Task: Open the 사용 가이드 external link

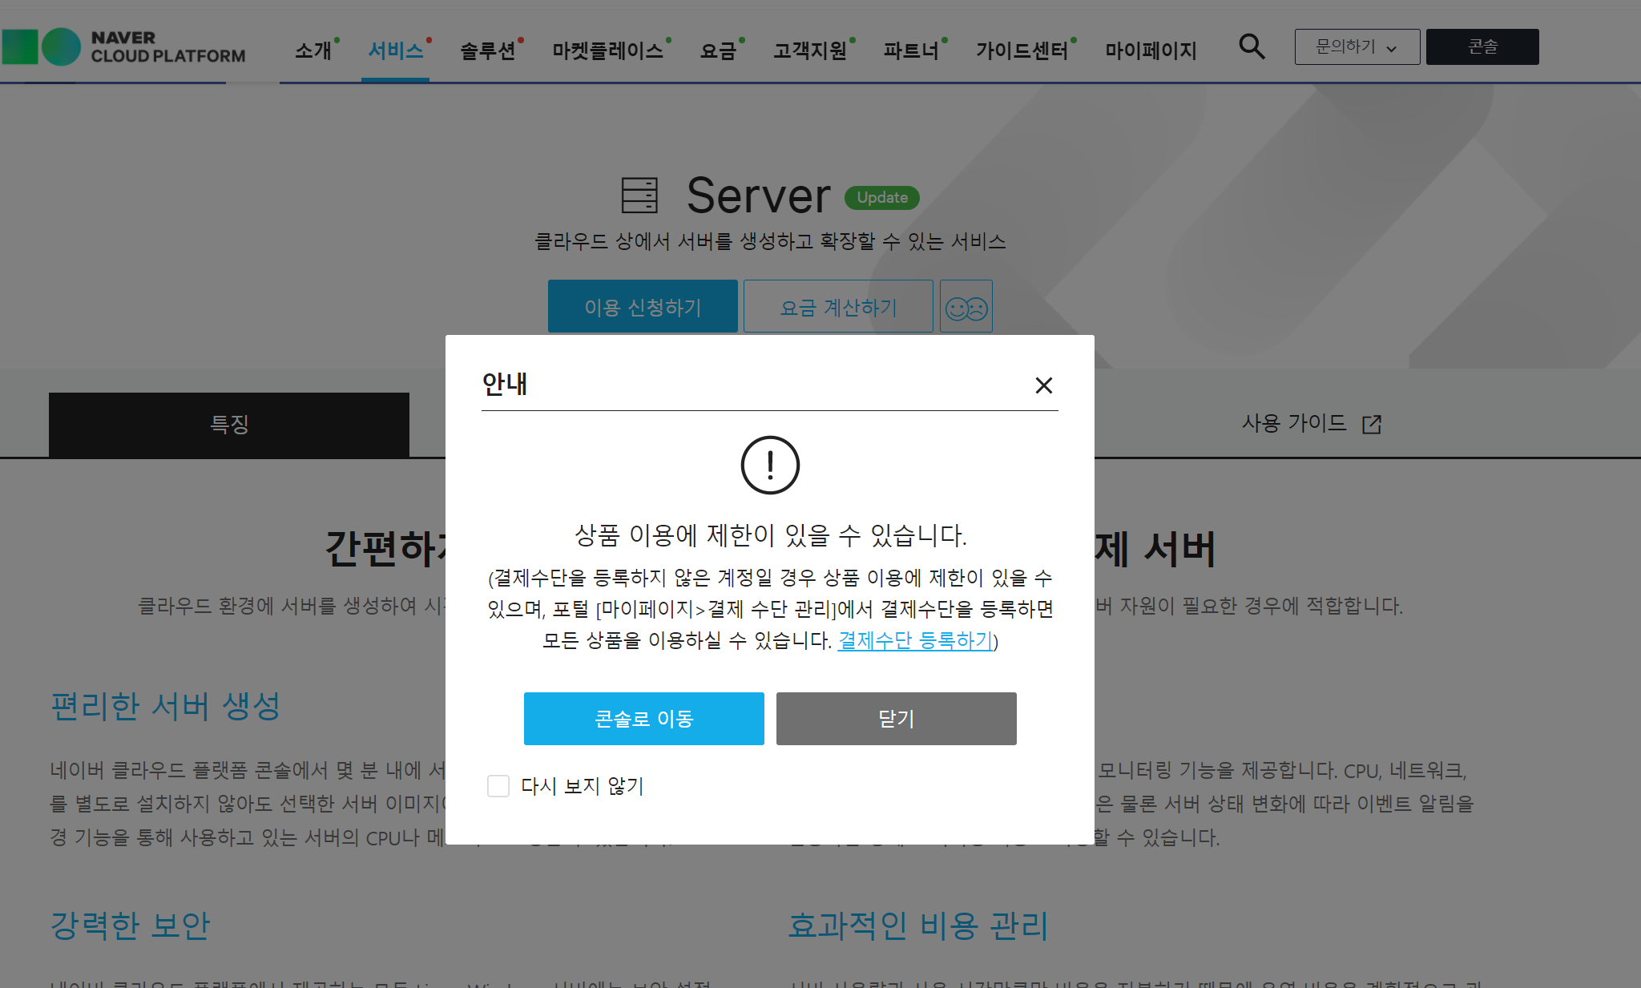Action: tap(1311, 423)
